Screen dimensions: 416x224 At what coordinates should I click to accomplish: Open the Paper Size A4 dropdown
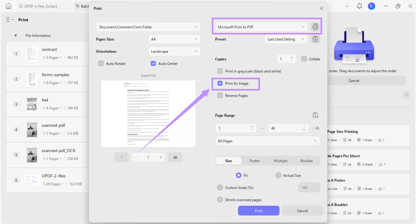point(174,39)
